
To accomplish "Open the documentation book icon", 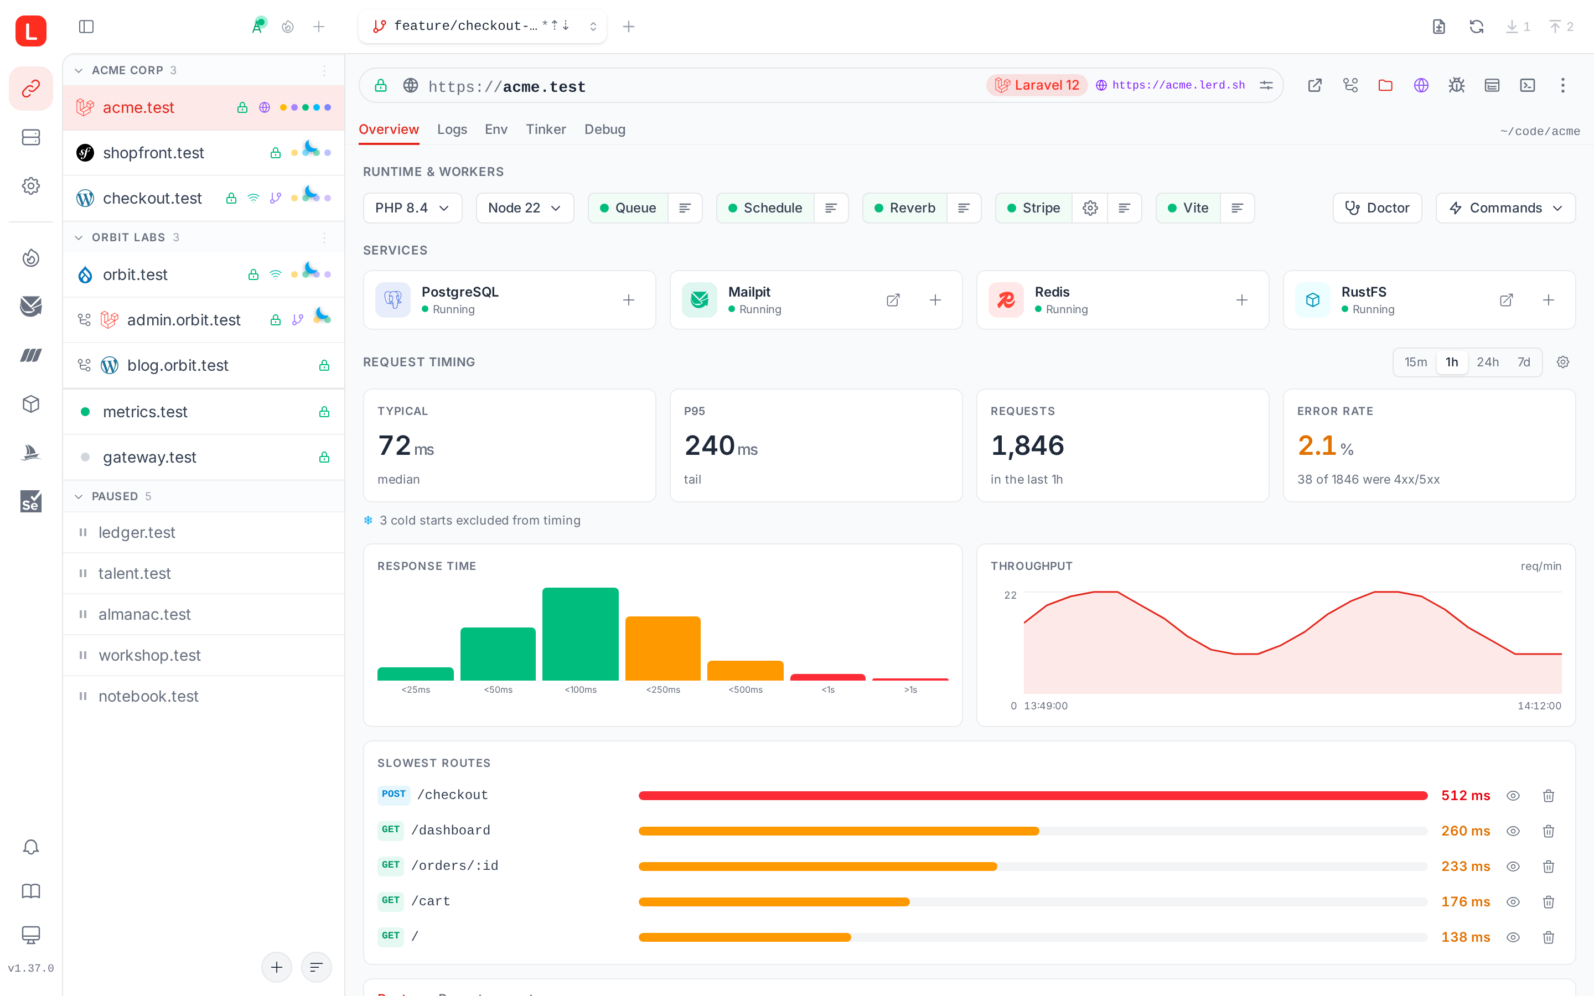I will [x=30, y=891].
